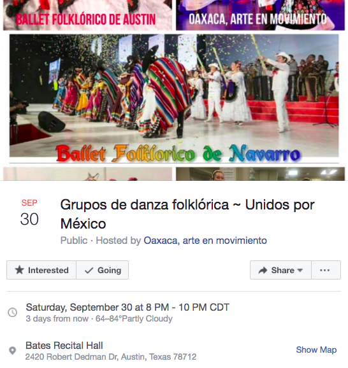
Task: Mark yourself as Interested in event
Action: 41,270
